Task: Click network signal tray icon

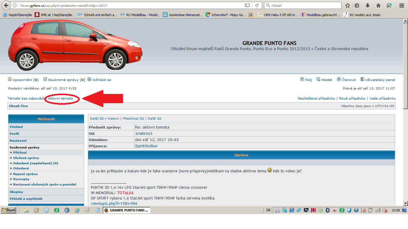Action: [x=378, y=210]
